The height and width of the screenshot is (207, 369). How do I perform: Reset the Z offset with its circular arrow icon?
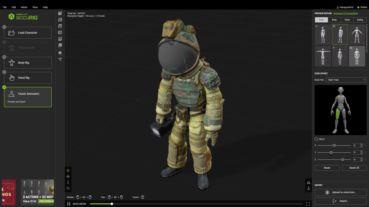pos(366,159)
